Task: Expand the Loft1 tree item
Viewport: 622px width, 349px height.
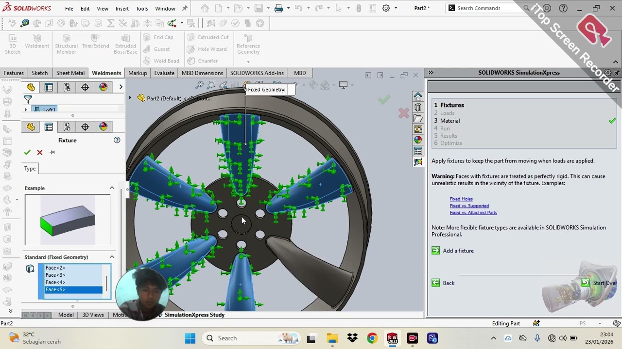Action: coord(26,110)
